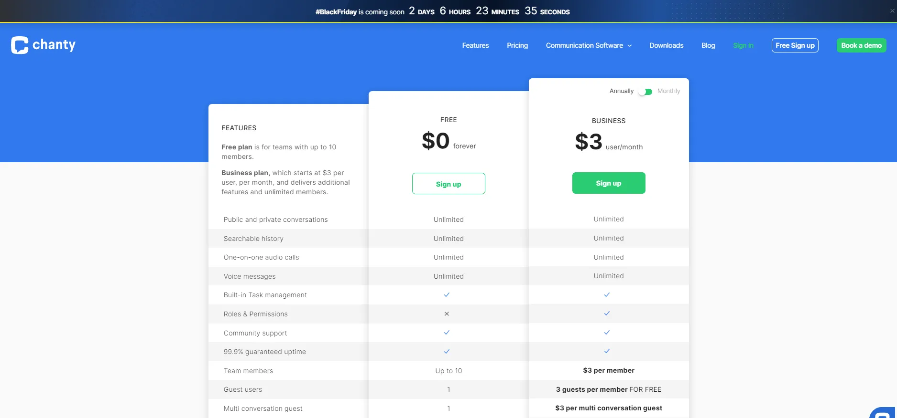The image size is (897, 418).
Task: Click the Free plan Built-in Task management checkmark
Action: (447, 295)
